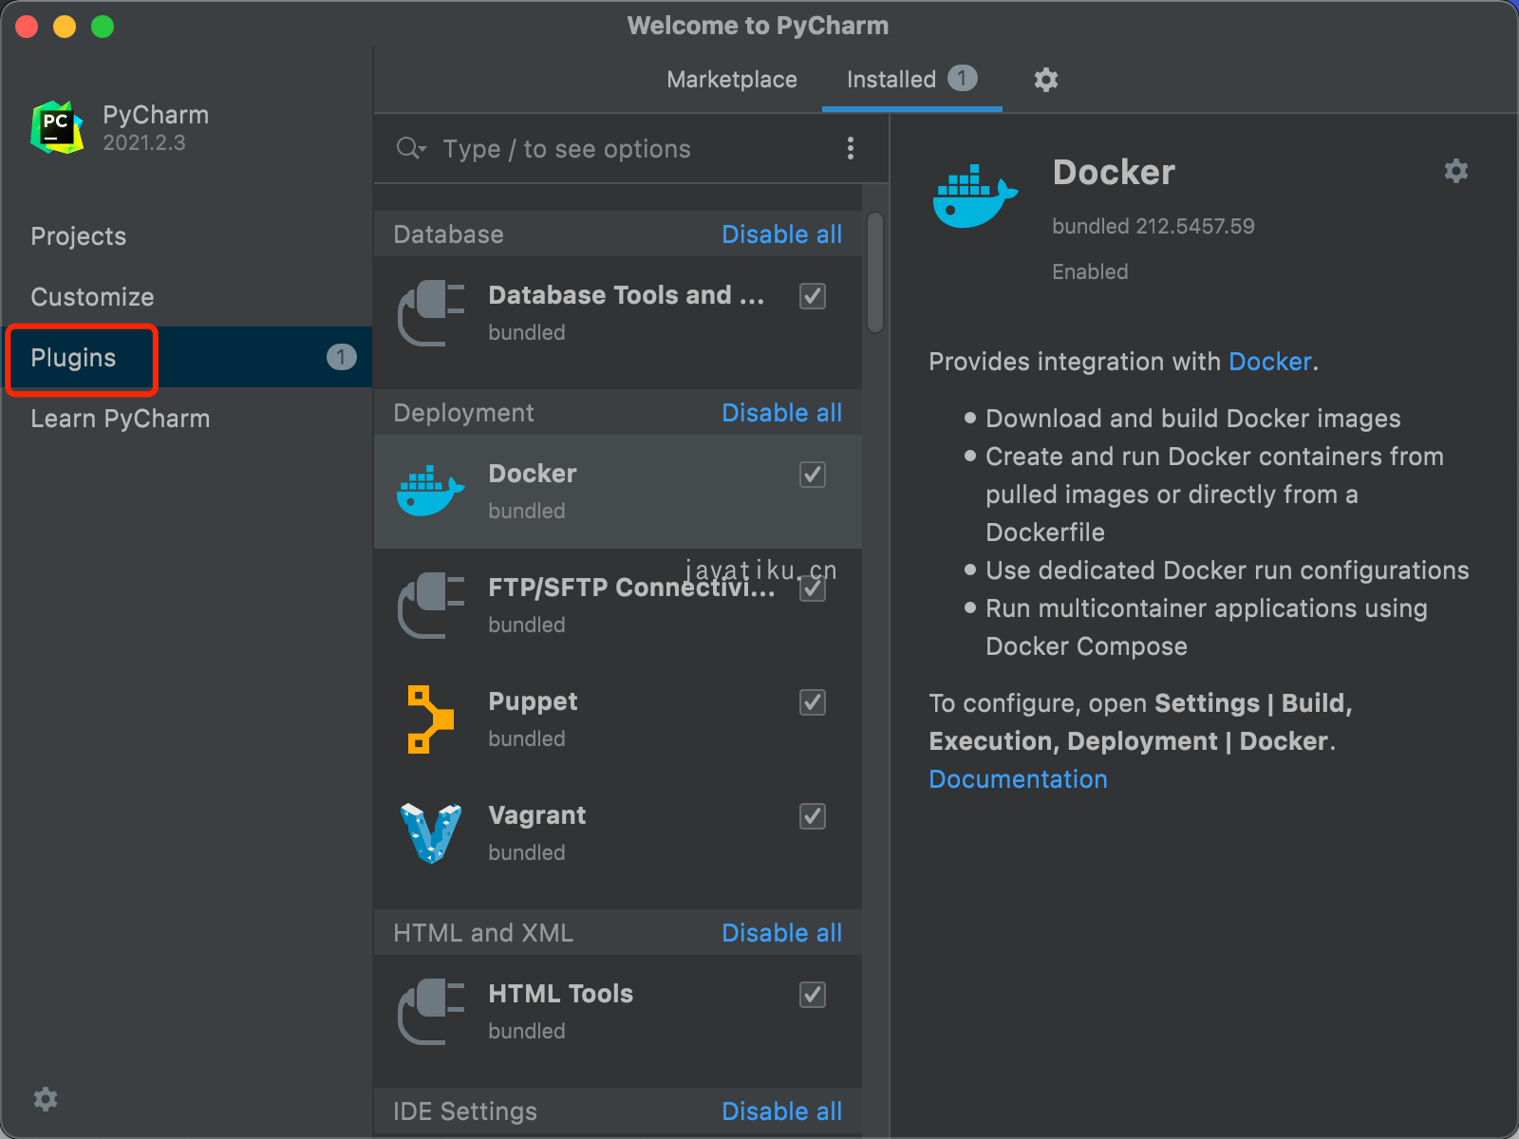
Task: Click the green macOS zoom window button
Action: (103, 27)
